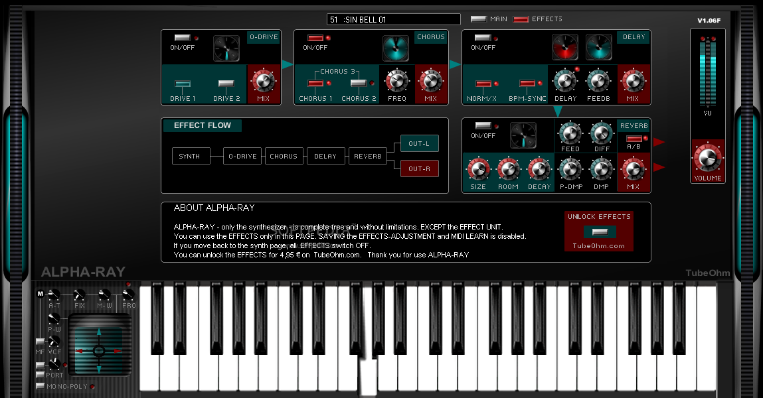Click the reverb ROOM knob
763x398 pixels.
(x=509, y=169)
